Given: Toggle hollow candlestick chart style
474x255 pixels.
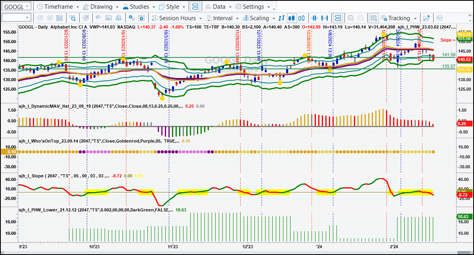Looking at the screenshot, I should pos(301,18).
